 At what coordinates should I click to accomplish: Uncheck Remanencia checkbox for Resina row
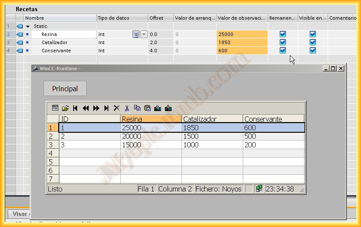[283, 34]
